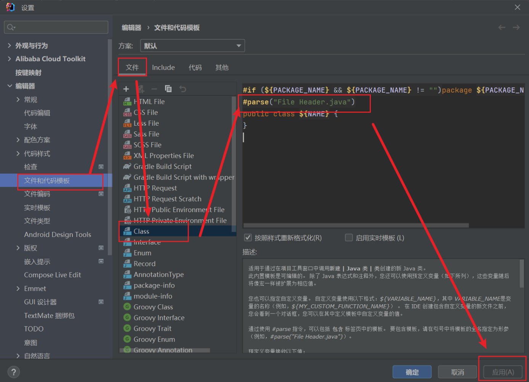This screenshot has height=382, width=529.
Task: Click the remove template minus icon
Action: (x=154, y=89)
